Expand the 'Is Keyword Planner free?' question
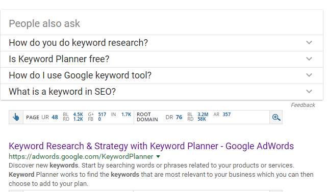Screen dimensions: 328x192 [162, 59]
